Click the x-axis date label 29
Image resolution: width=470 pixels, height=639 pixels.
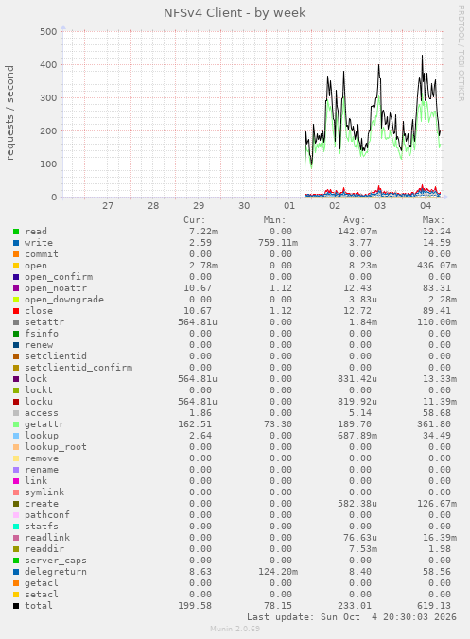click(199, 206)
